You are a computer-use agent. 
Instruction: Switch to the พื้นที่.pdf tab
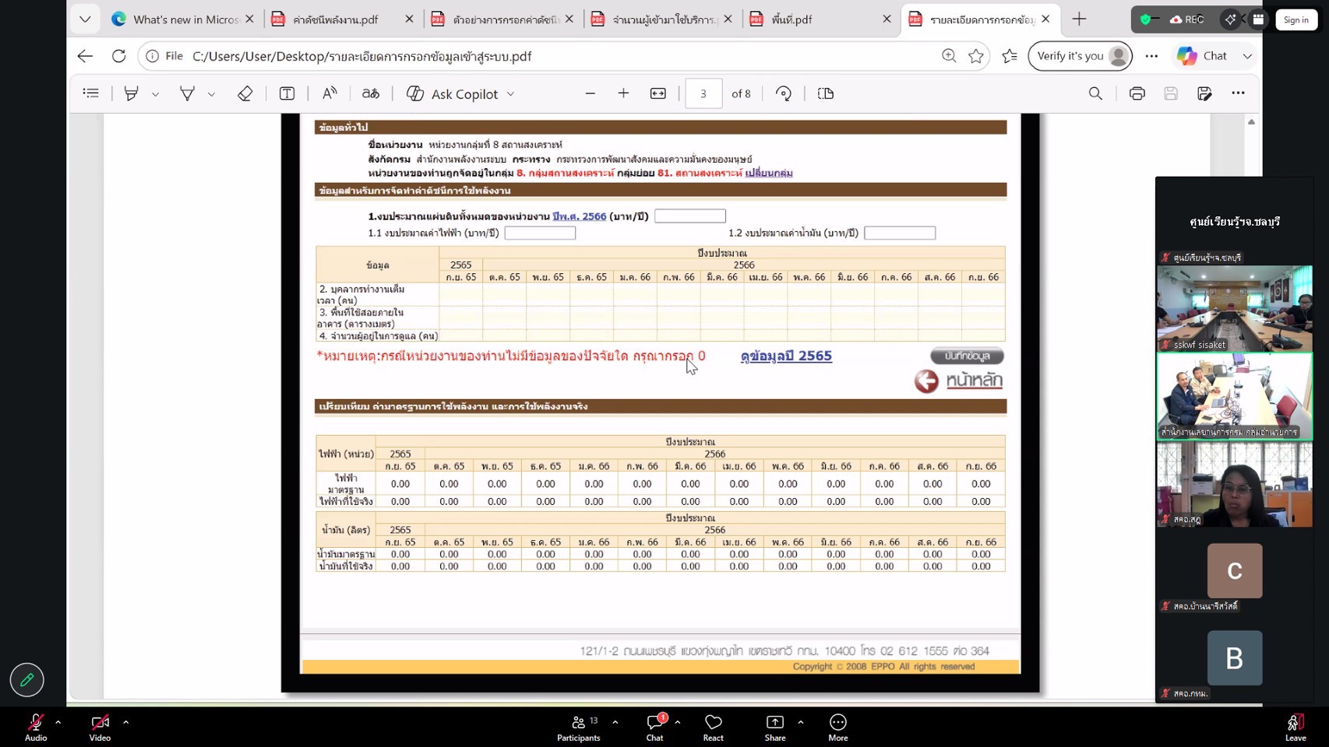[x=818, y=19]
